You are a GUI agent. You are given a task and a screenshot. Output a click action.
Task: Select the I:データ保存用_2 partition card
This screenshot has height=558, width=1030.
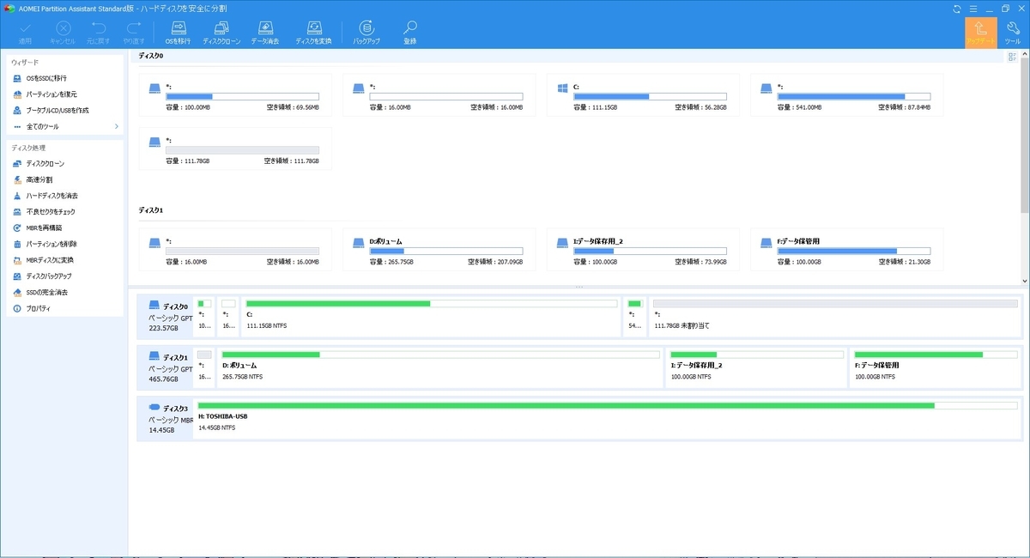[x=643, y=250]
